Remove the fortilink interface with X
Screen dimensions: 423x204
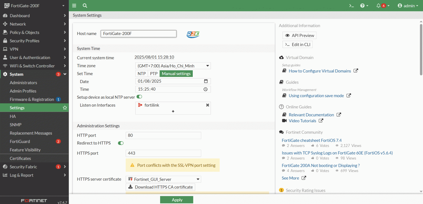[x=208, y=105]
